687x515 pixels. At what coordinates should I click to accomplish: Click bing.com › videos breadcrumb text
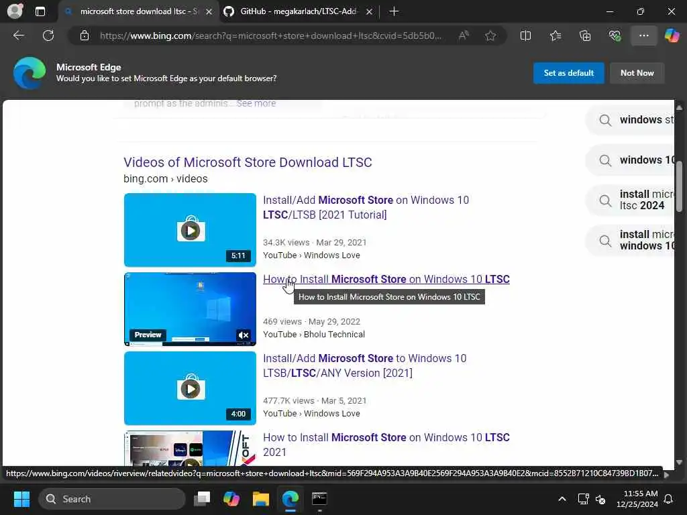(166, 178)
